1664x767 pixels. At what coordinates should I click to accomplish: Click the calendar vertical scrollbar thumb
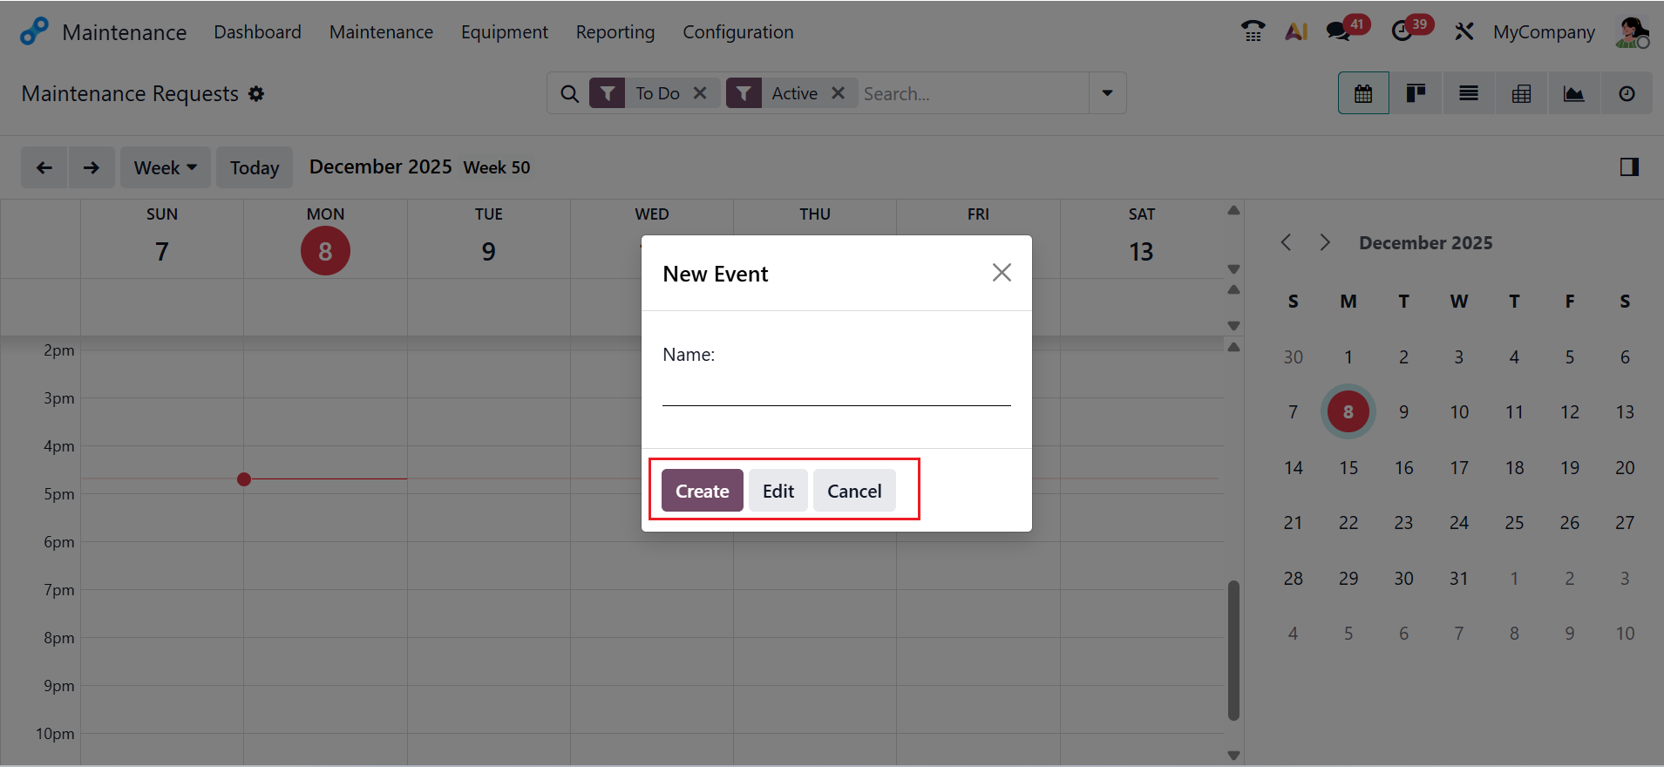[1233, 650]
